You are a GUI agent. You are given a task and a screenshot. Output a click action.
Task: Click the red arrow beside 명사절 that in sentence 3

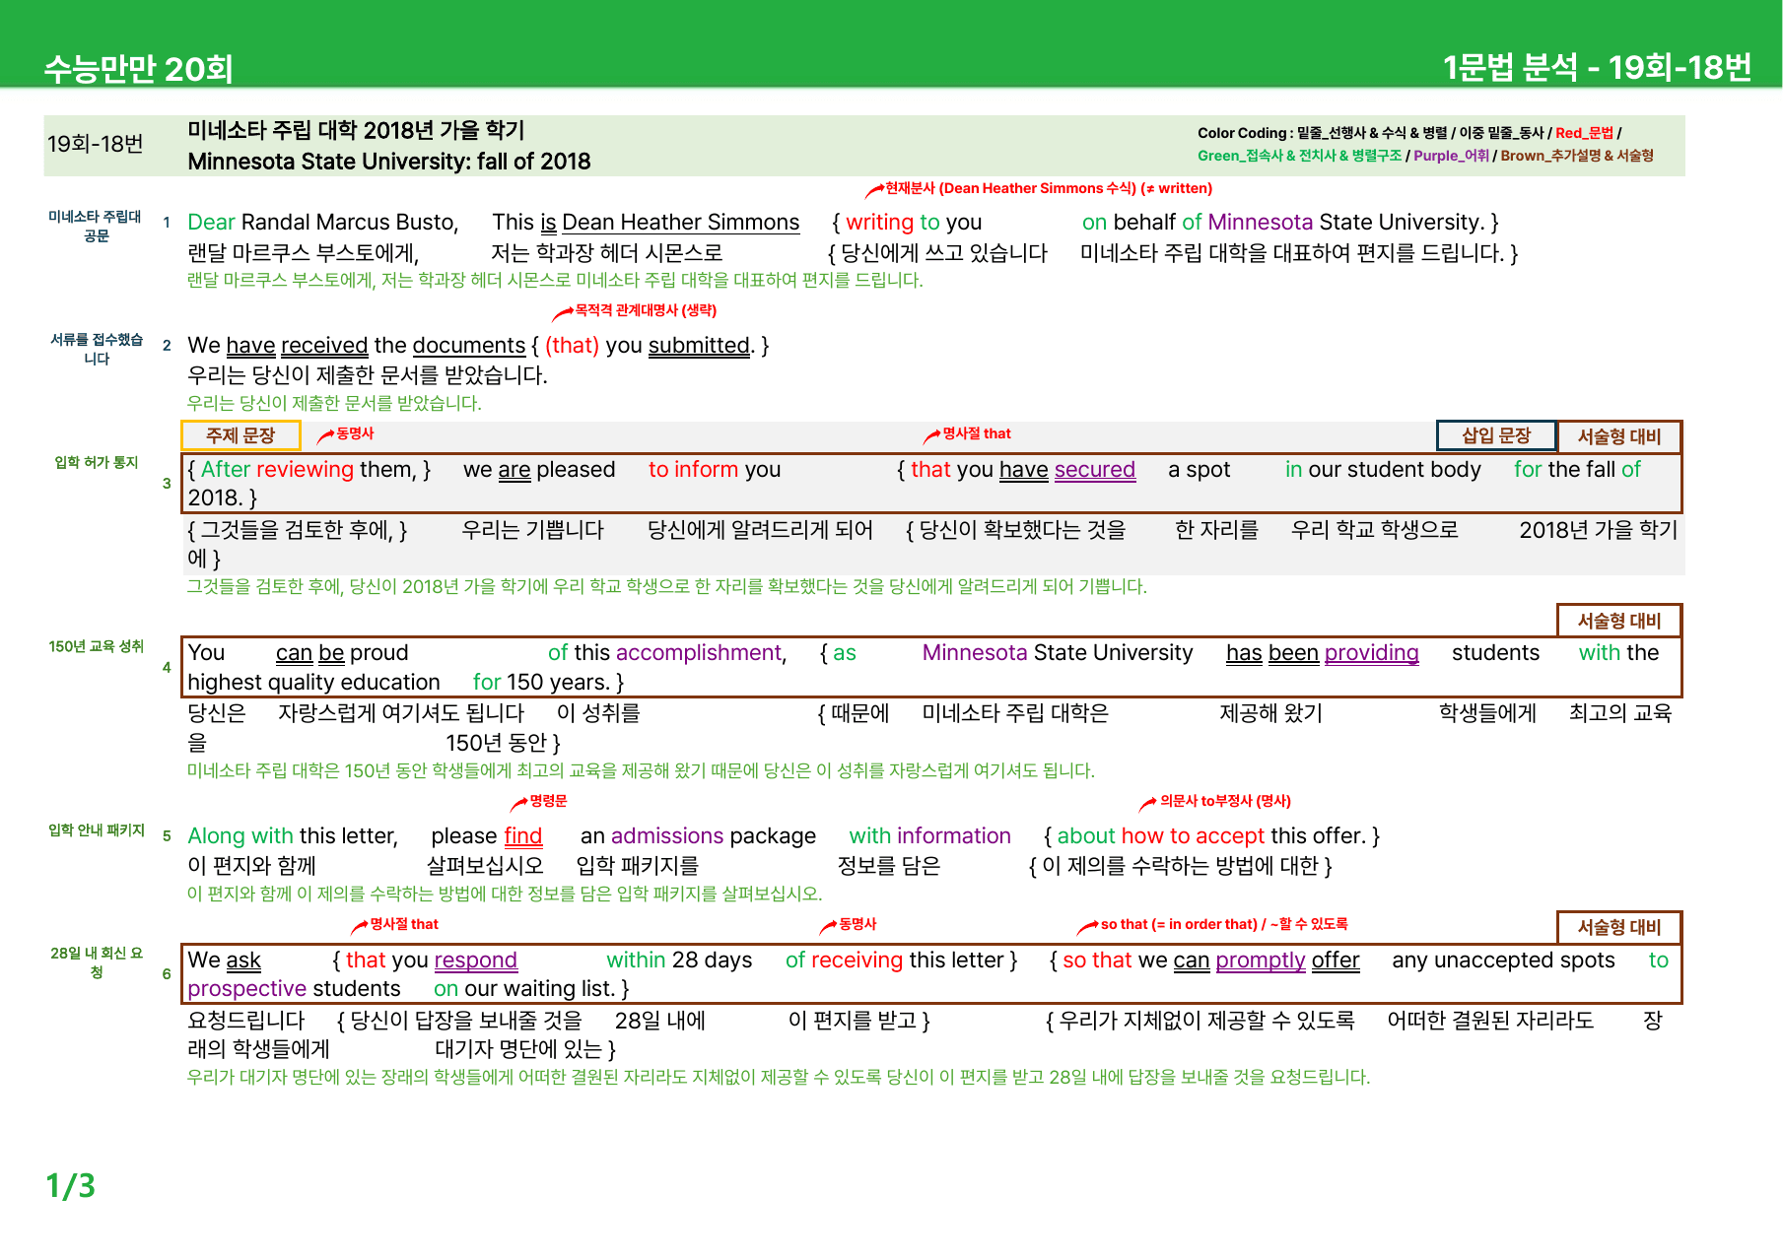click(931, 435)
